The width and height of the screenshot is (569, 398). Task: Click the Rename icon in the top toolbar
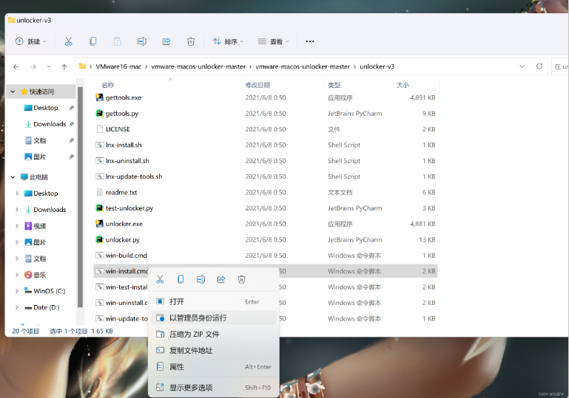142,41
